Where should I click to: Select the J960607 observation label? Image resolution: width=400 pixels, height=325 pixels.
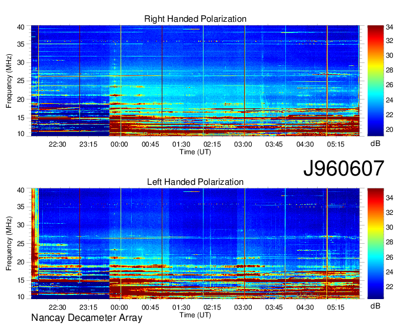pyautogui.click(x=344, y=168)
